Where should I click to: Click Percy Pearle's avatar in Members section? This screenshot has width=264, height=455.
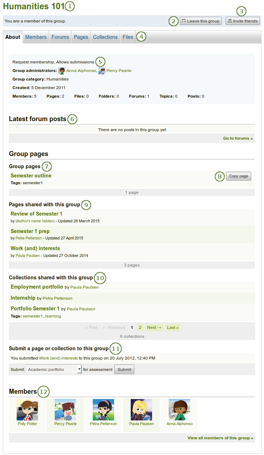(65, 410)
